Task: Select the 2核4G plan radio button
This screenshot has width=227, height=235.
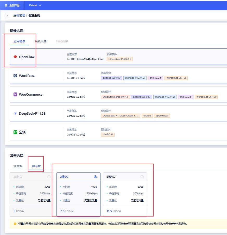Action: 142,177
